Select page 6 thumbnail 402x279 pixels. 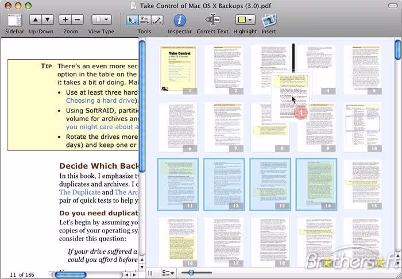178,127
